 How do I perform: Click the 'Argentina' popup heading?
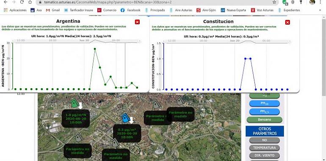point(68,21)
